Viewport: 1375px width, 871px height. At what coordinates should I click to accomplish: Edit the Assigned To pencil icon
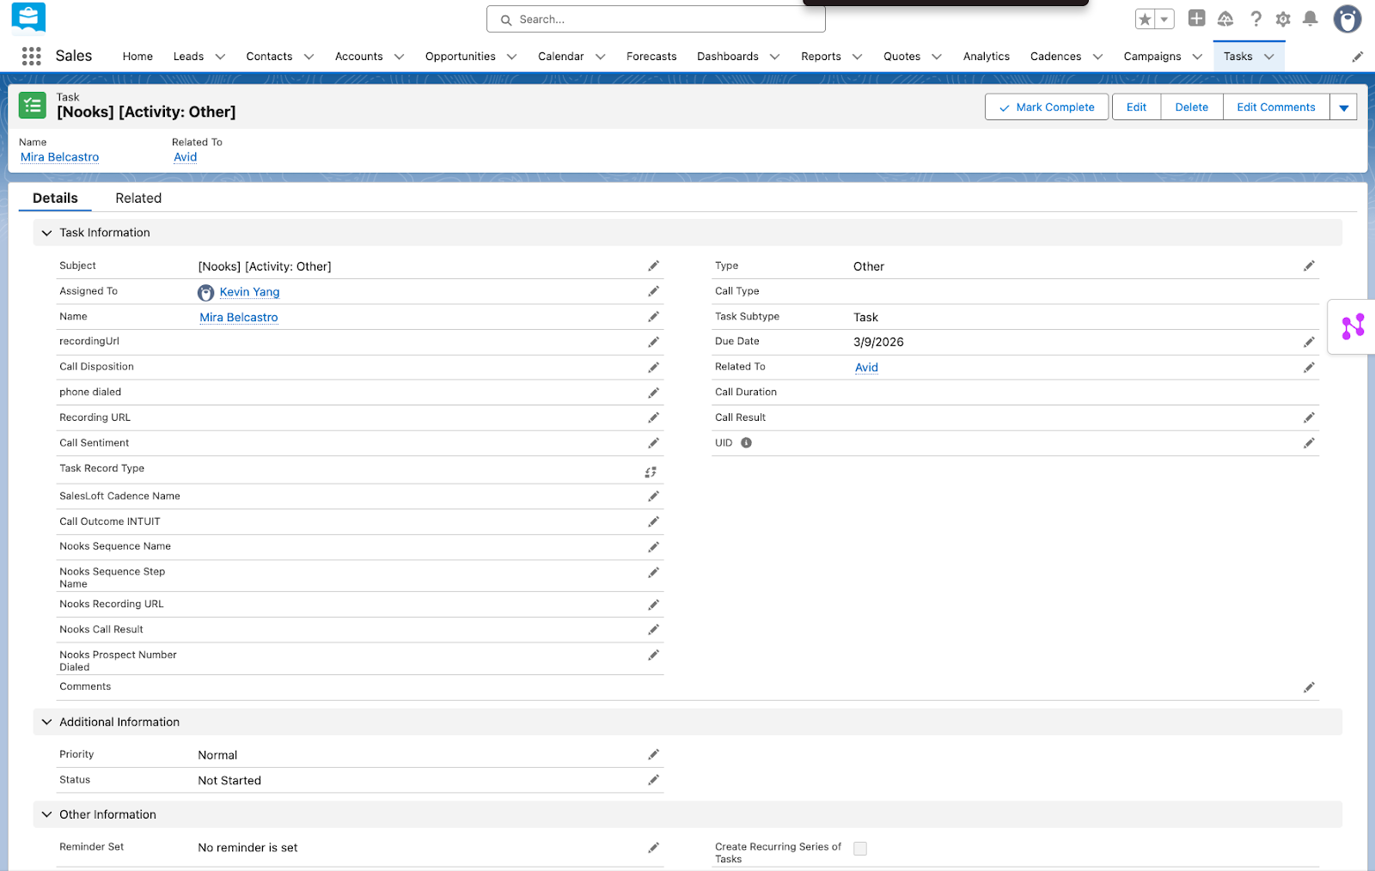point(653,291)
